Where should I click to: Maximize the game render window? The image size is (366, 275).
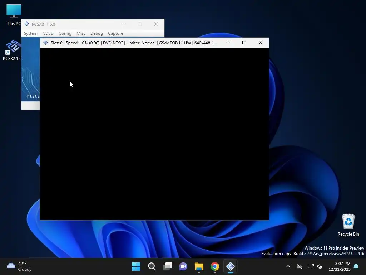pyautogui.click(x=244, y=43)
